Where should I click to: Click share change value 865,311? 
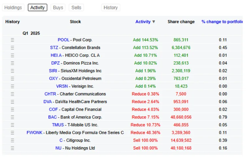point(181,40)
